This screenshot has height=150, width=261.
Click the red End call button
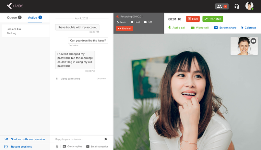[125, 29]
